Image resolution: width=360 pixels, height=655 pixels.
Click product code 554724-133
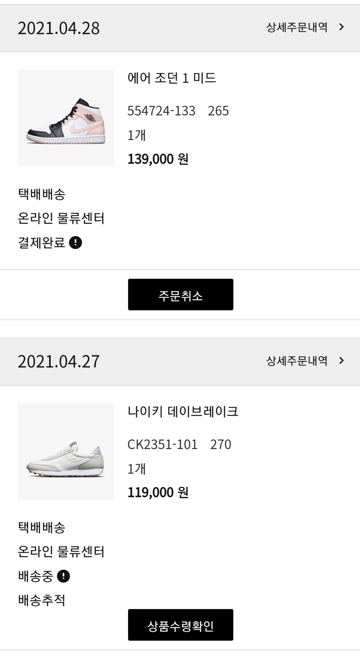(161, 111)
